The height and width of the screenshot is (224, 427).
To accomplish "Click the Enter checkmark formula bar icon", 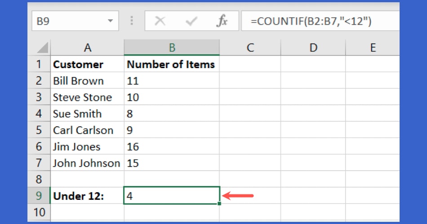I will tap(191, 21).
